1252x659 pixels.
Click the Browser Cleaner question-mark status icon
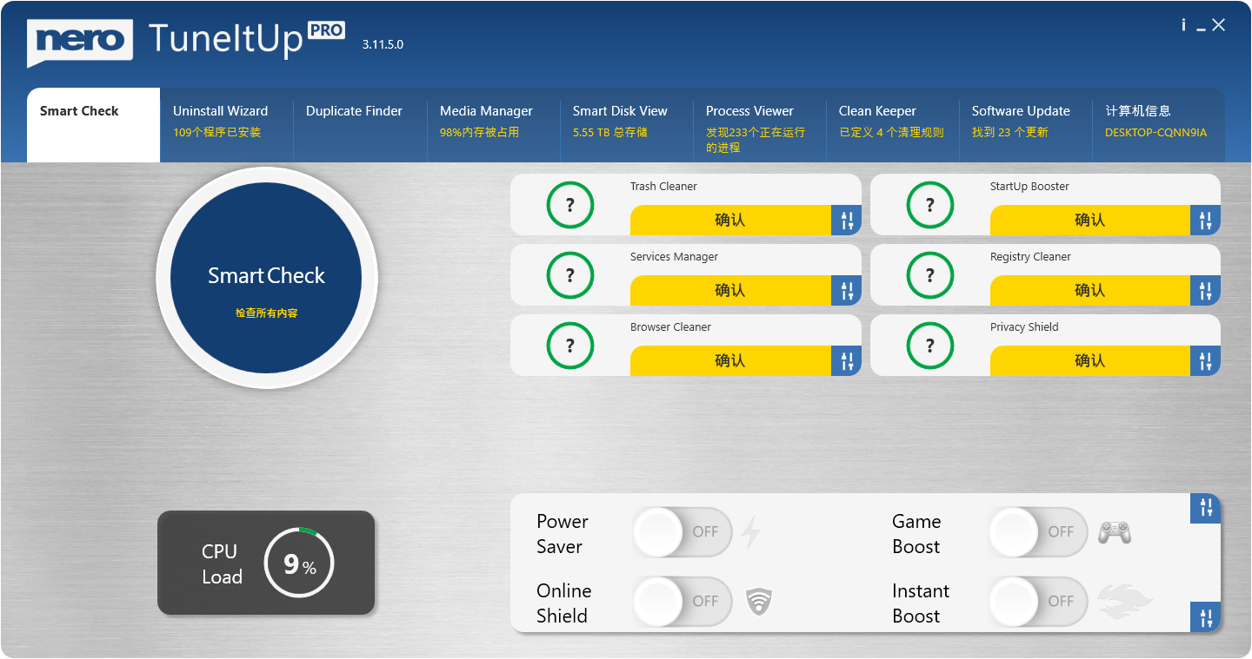click(x=570, y=346)
